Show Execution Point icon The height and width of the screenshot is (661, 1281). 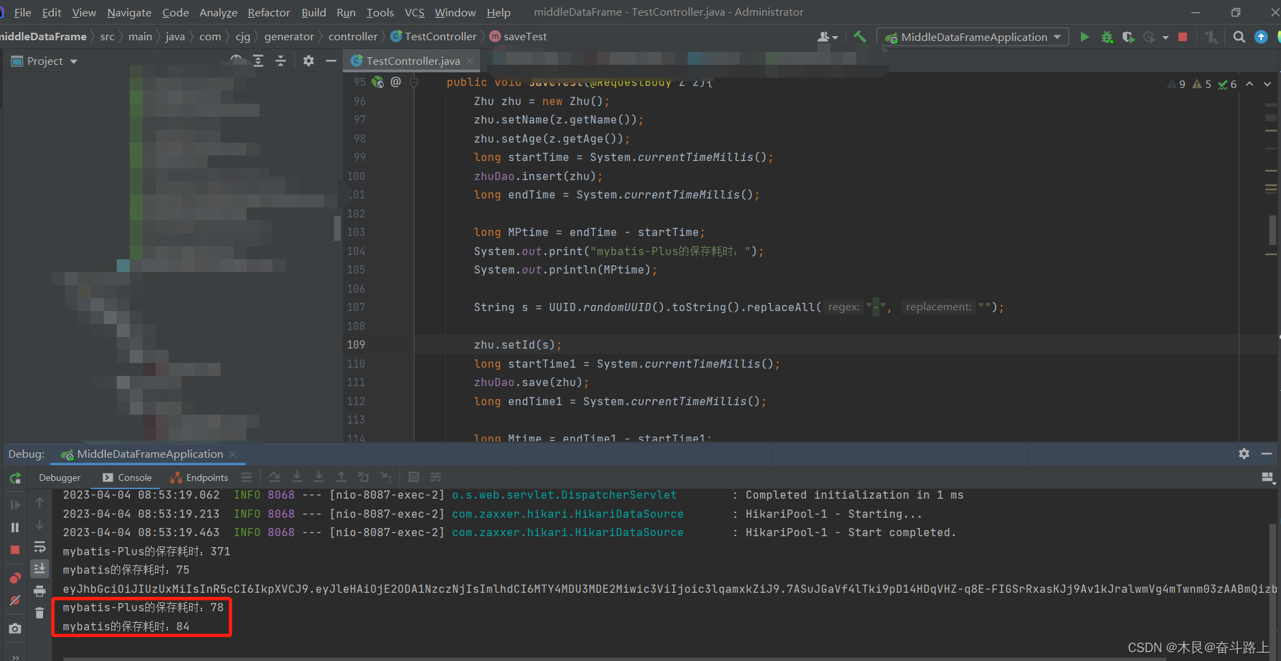[x=247, y=477]
